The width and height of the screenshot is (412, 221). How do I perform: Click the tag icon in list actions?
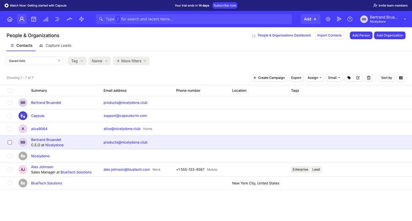click(349, 78)
